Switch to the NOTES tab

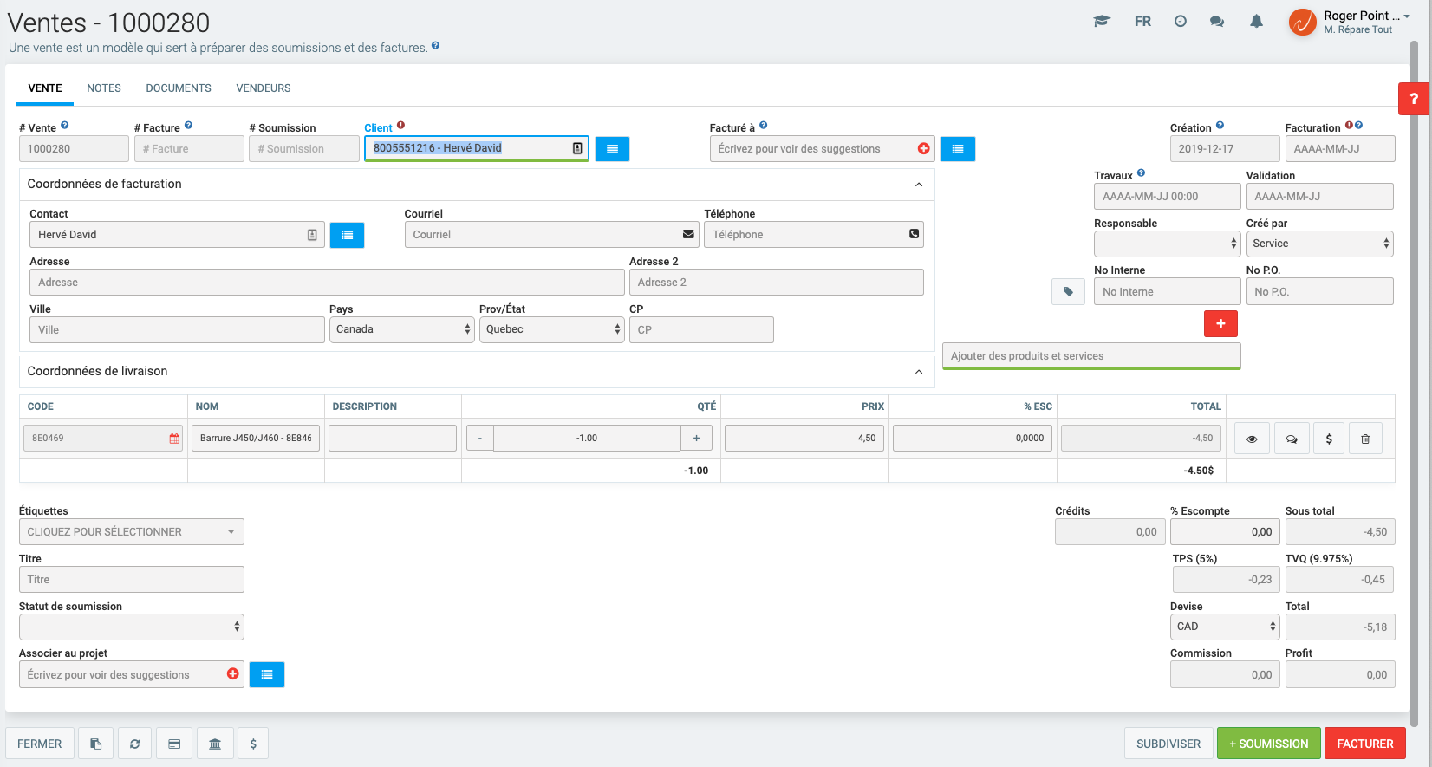click(x=104, y=88)
